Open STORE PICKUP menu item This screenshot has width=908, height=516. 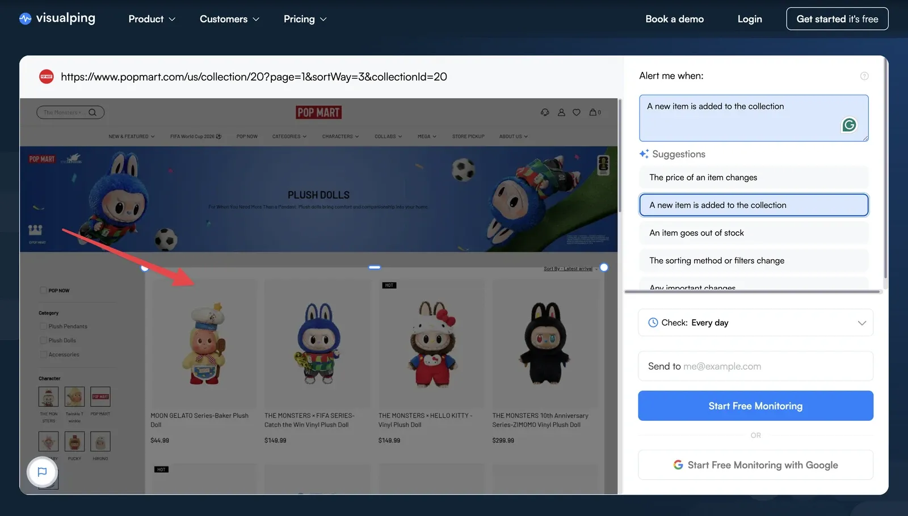[468, 137]
